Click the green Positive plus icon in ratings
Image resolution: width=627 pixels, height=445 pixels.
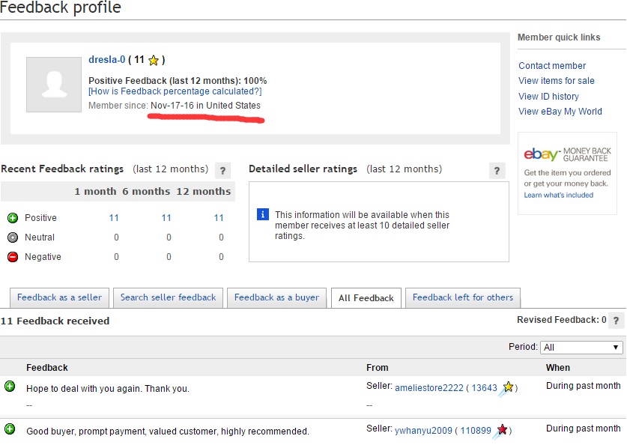(x=12, y=218)
